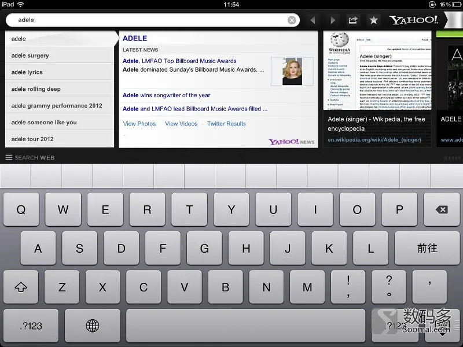Choose 'adele someone like you' suggestion
This screenshot has width=463, height=347.
[60, 122]
